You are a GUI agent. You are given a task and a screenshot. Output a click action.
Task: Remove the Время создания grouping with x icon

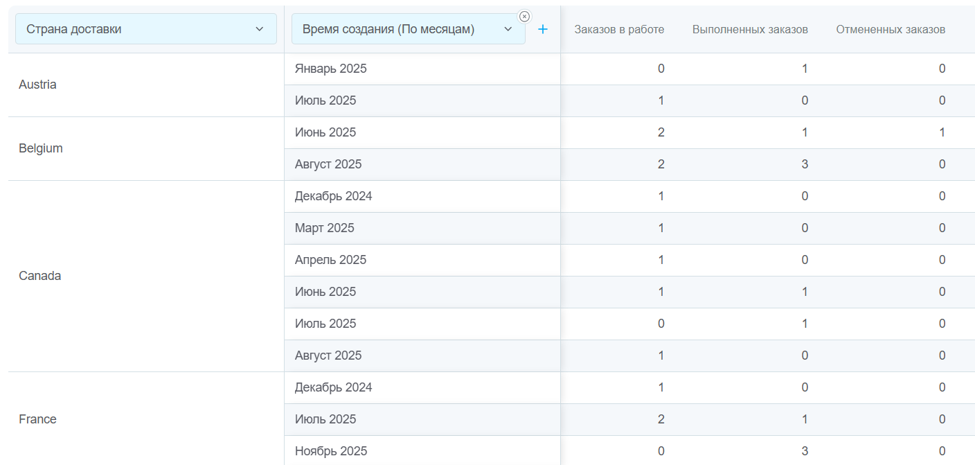pyautogui.click(x=524, y=17)
